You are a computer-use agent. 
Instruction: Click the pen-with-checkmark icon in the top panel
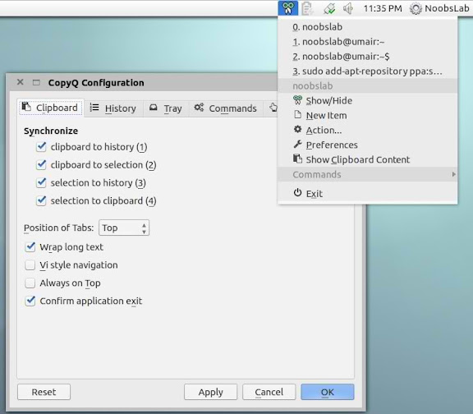pos(329,8)
